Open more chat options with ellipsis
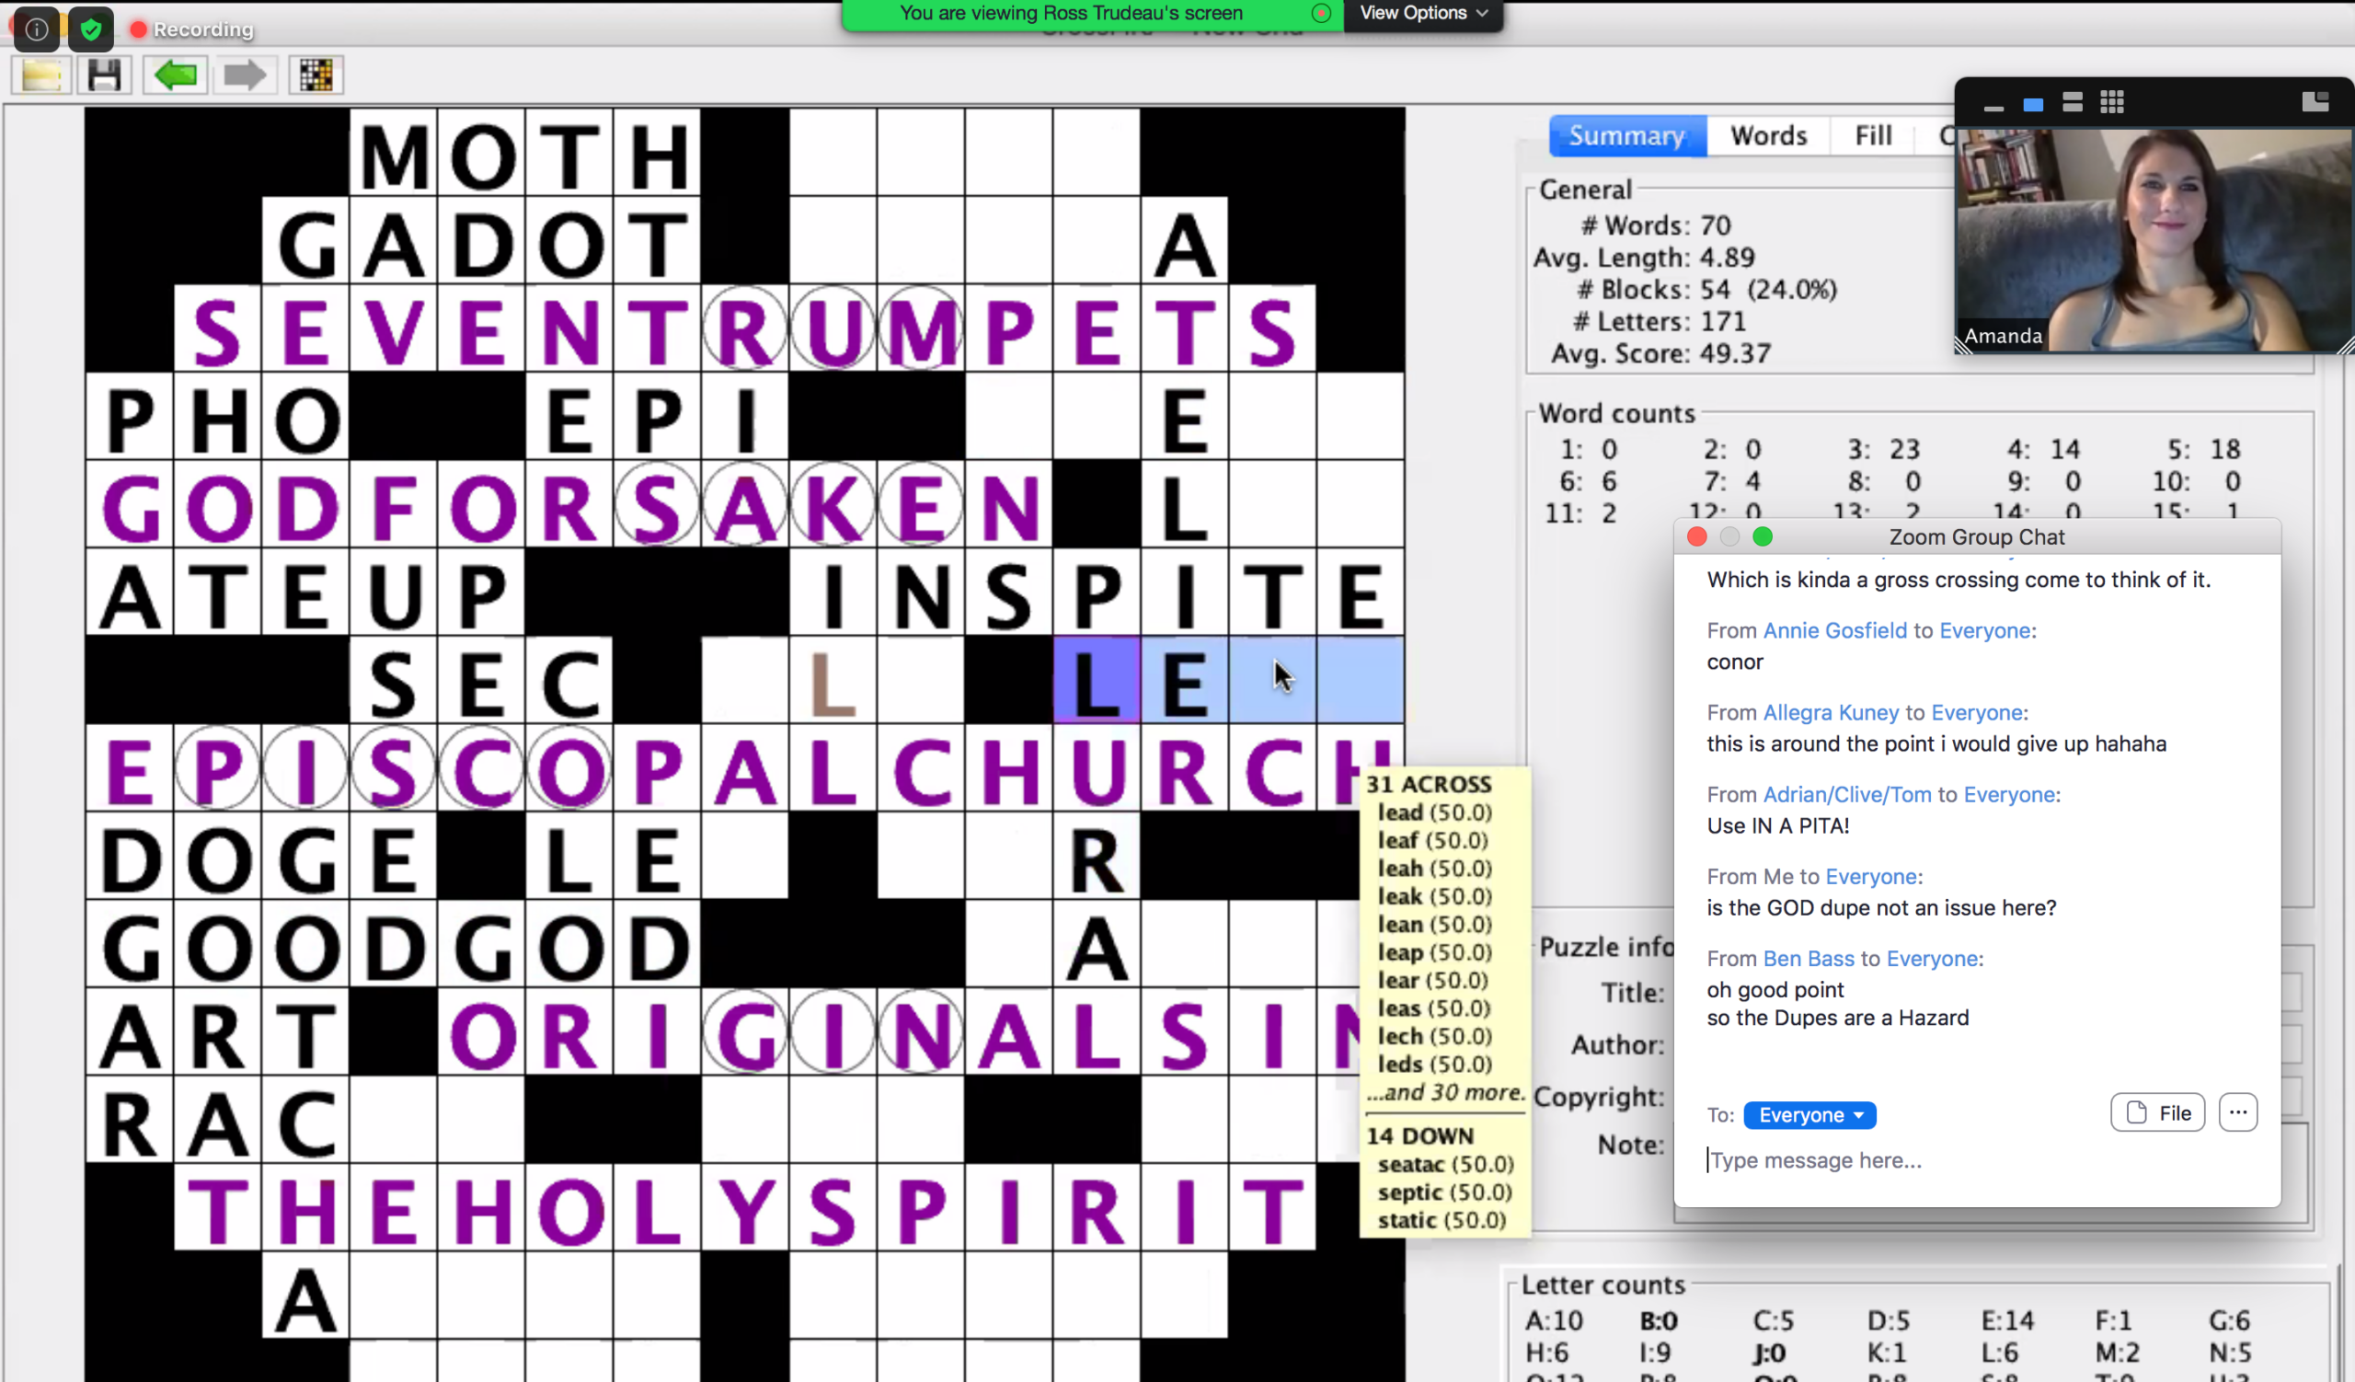 (x=2238, y=1112)
